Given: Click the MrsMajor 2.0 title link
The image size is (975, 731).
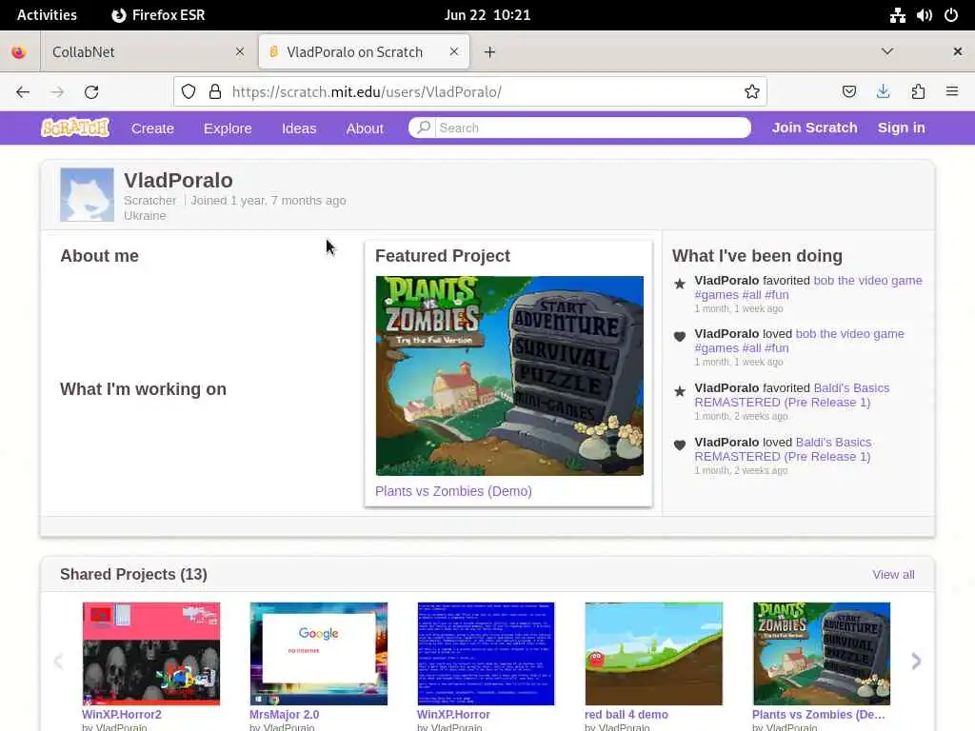Looking at the screenshot, I should pyautogui.click(x=284, y=714).
